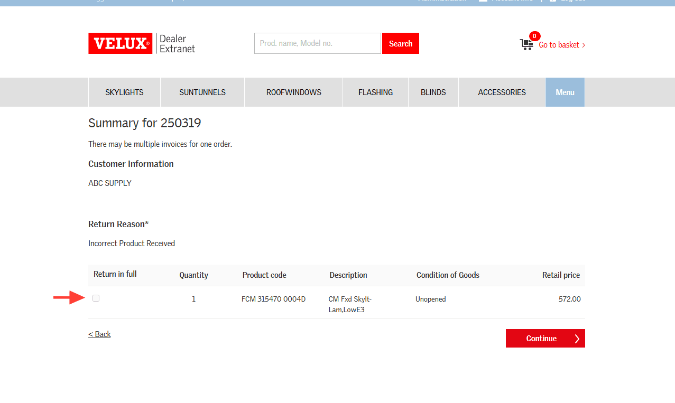Click the ABC SUPPLY customer name

[110, 183]
